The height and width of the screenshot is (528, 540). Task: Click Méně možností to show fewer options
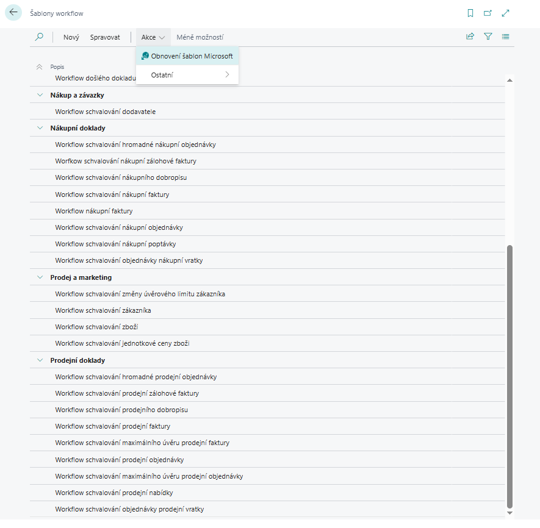coord(200,37)
